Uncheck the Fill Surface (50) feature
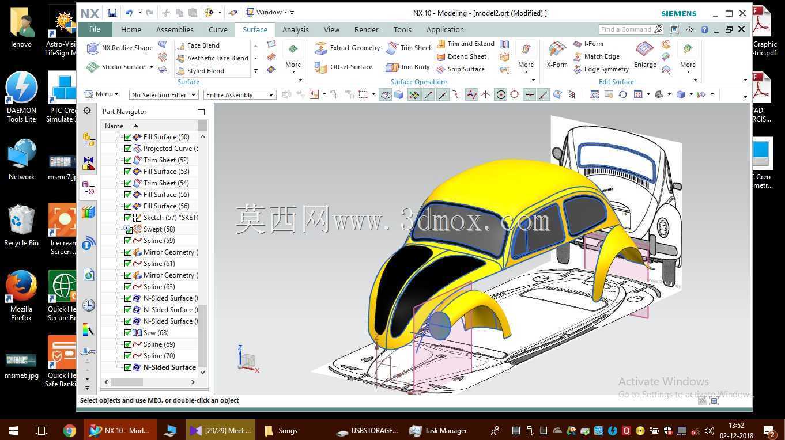The image size is (785, 440). coord(128,137)
